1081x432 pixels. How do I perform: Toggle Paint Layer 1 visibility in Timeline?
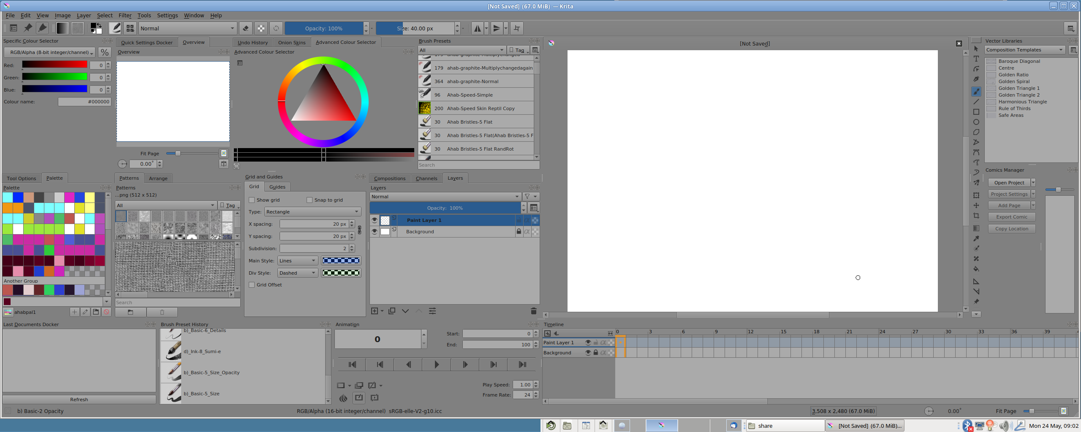click(x=588, y=343)
